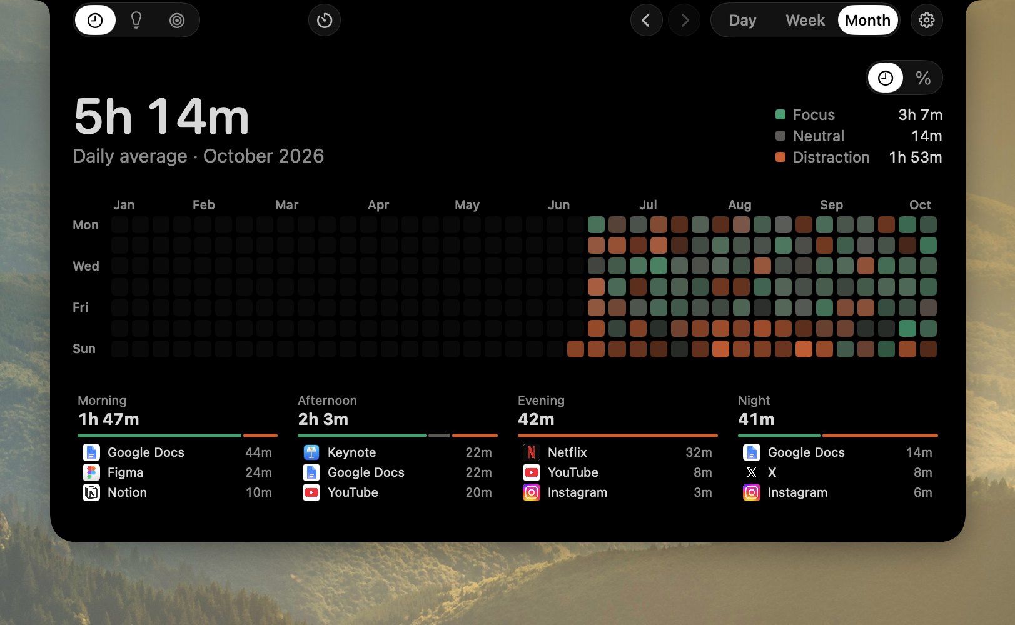This screenshot has width=1015, height=625.
Task: Click Distraction time '1h 53m'
Action: pos(916,157)
